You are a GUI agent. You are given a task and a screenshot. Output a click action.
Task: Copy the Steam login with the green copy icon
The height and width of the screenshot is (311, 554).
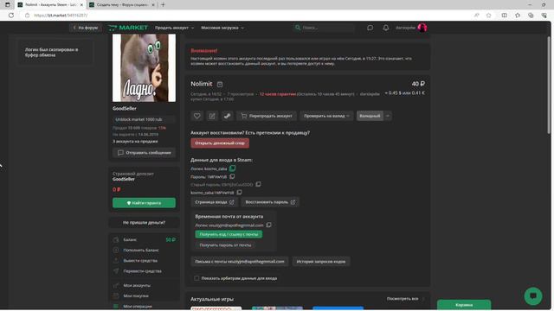(232, 168)
